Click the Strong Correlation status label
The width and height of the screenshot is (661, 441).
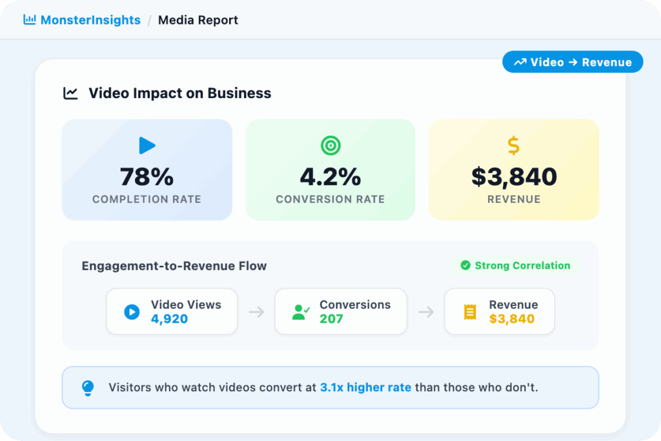coord(522,265)
